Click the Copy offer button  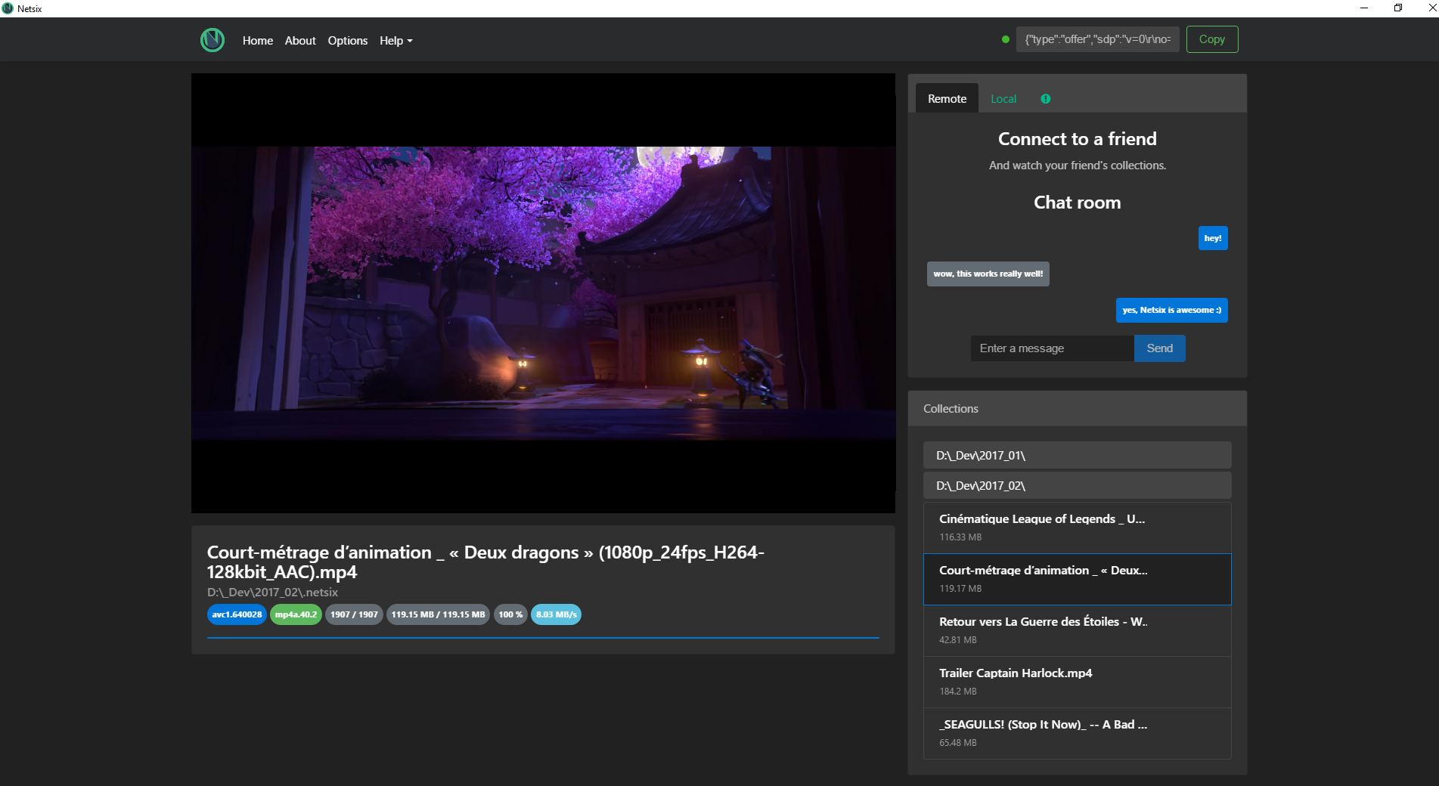1211,39
